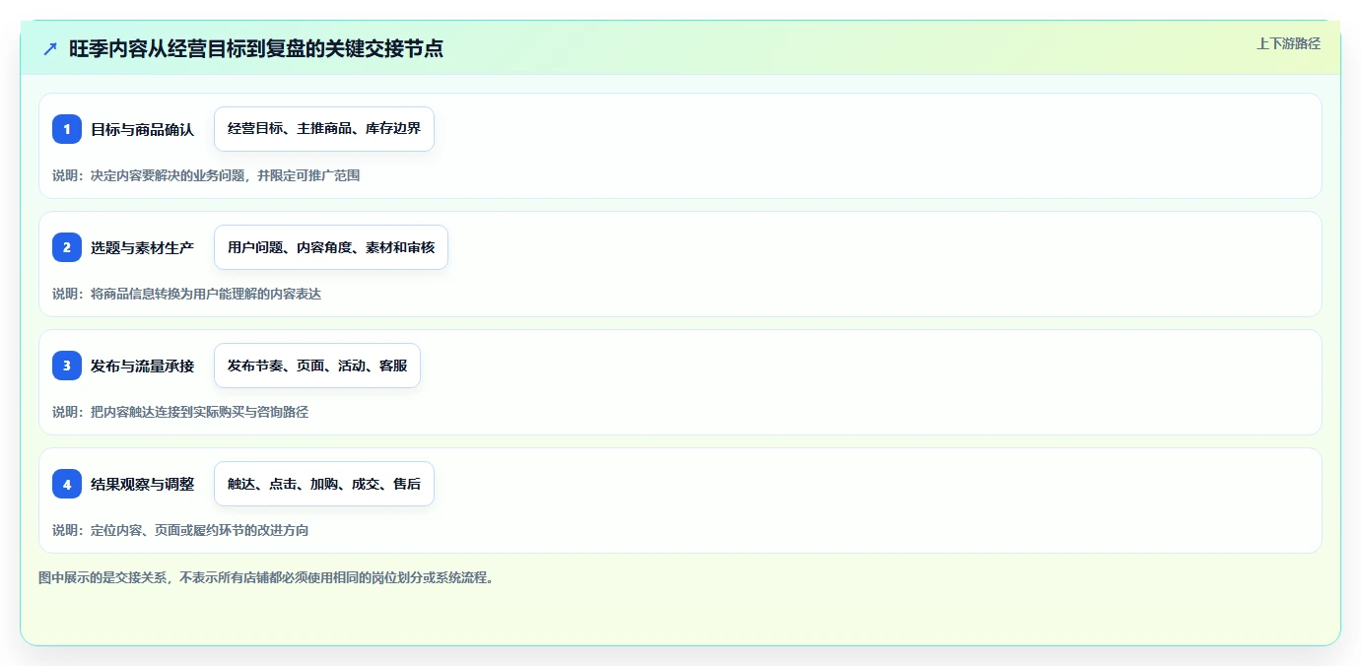Click the 目标与商品确认 step name
1361x666 pixels.
pyautogui.click(x=143, y=129)
